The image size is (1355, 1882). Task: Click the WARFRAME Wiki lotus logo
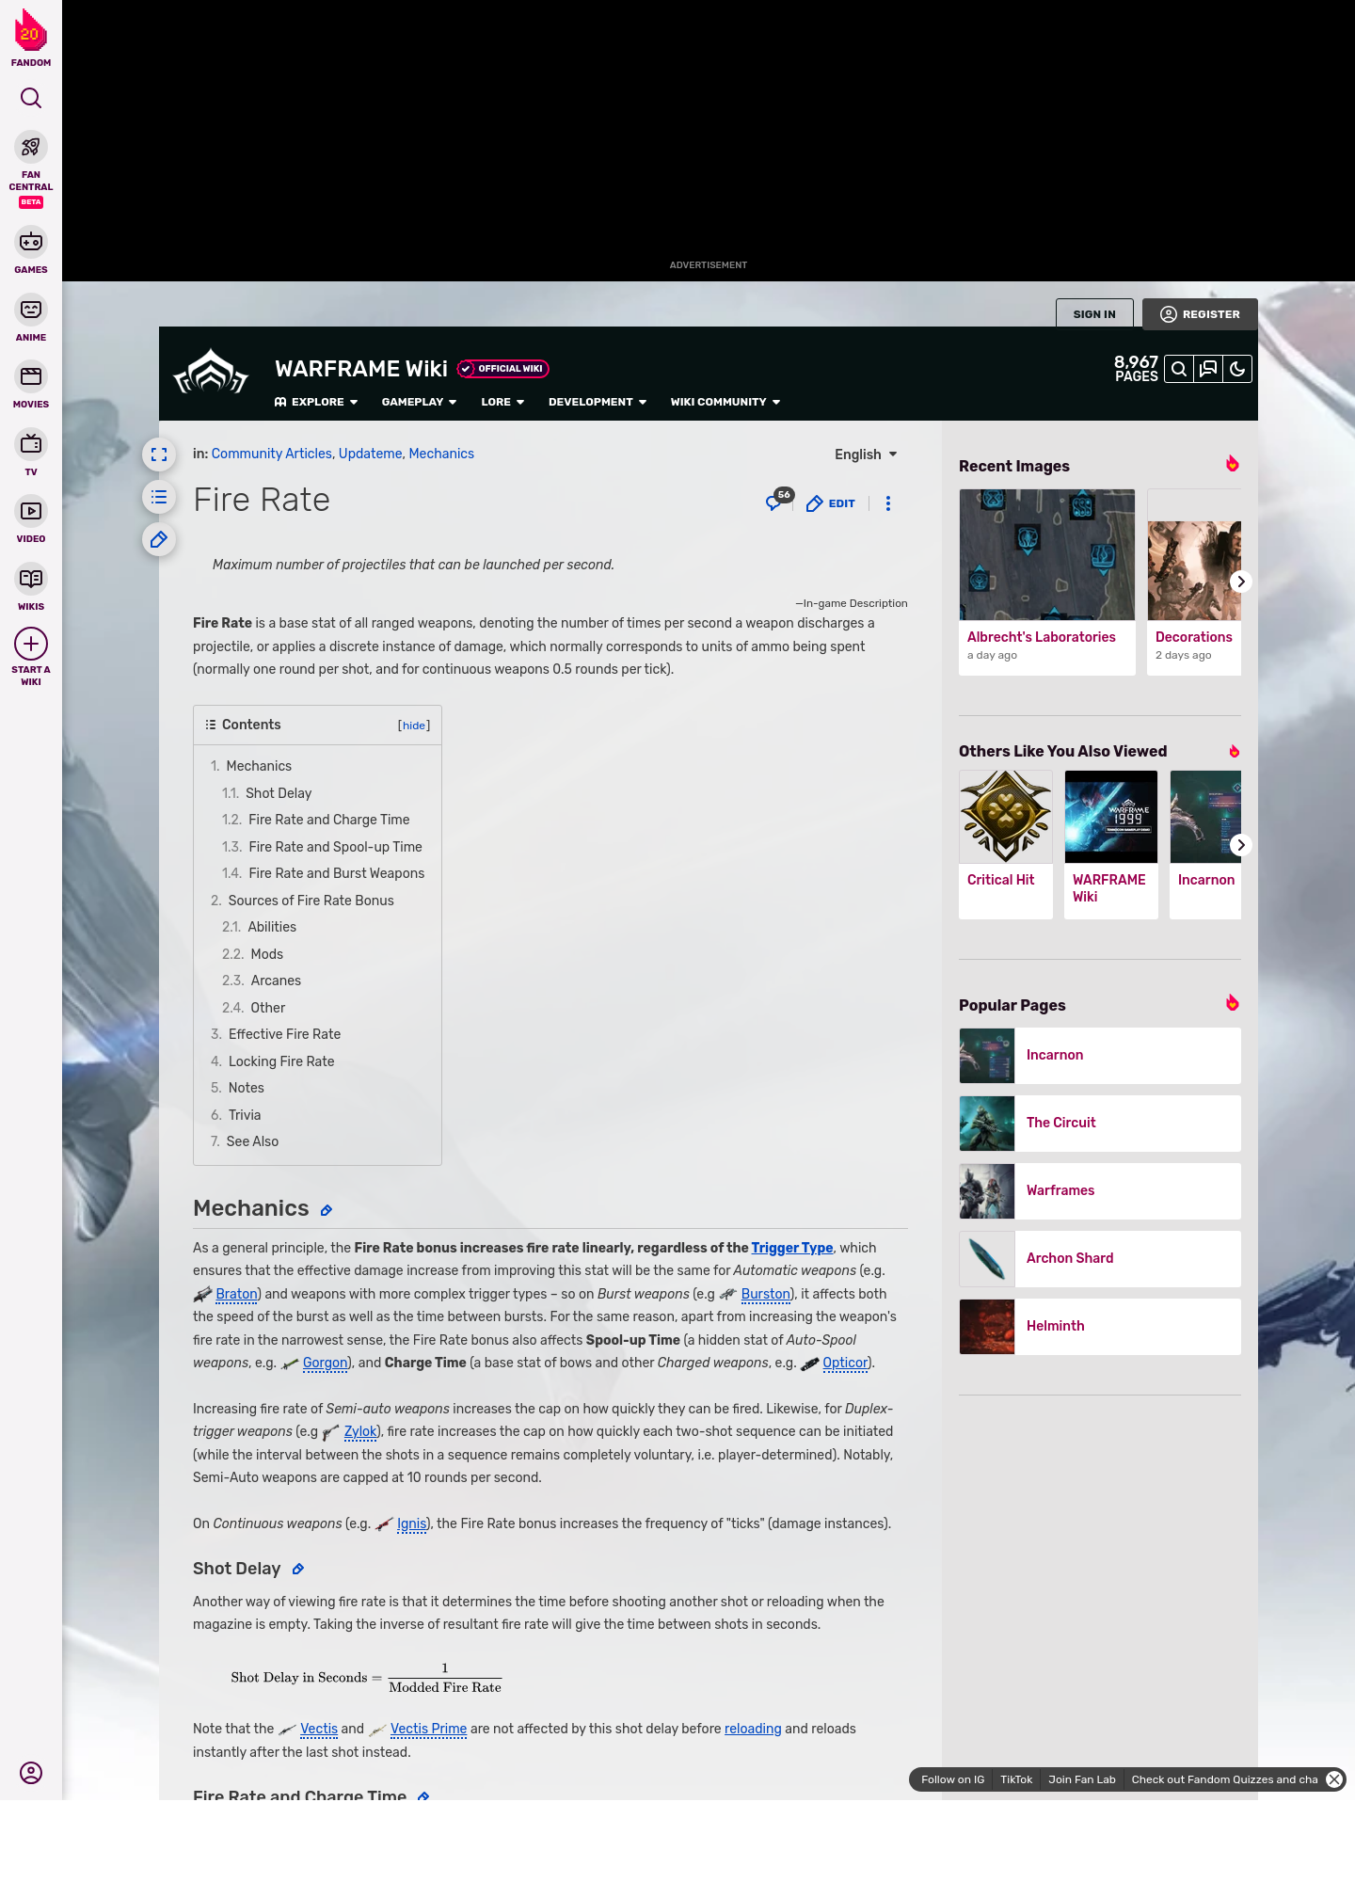211,373
